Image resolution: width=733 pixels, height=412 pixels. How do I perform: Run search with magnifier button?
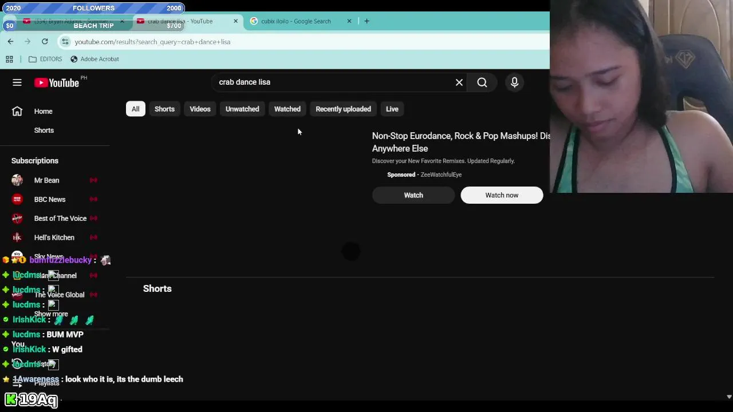[x=482, y=82]
